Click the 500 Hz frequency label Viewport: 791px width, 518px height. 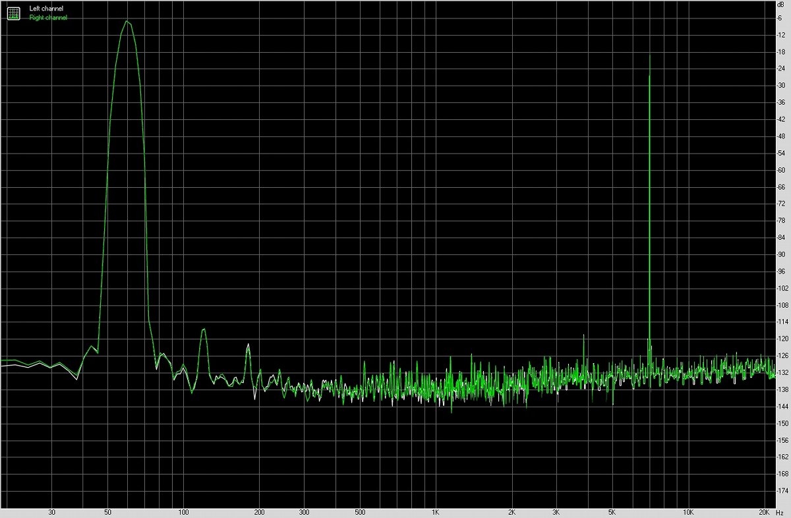(x=359, y=512)
